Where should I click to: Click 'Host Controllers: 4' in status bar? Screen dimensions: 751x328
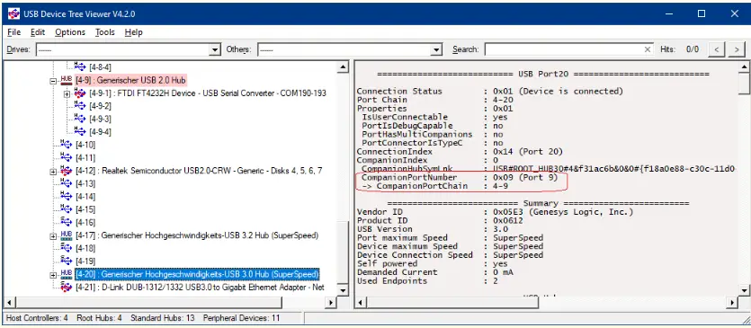(x=36, y=318)
